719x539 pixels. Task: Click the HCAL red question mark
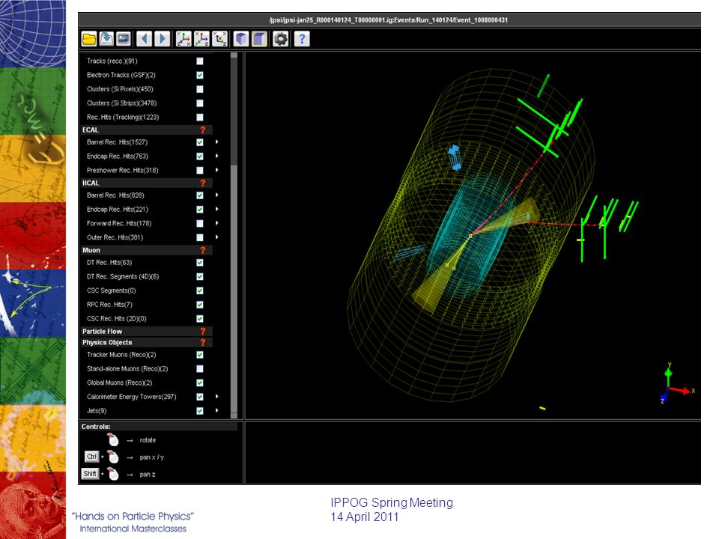[203, 183]
